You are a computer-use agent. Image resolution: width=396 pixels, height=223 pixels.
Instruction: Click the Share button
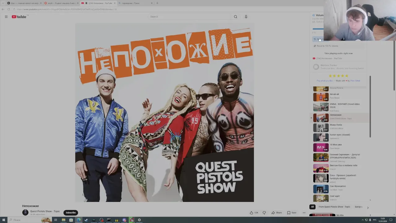(277, 213)
